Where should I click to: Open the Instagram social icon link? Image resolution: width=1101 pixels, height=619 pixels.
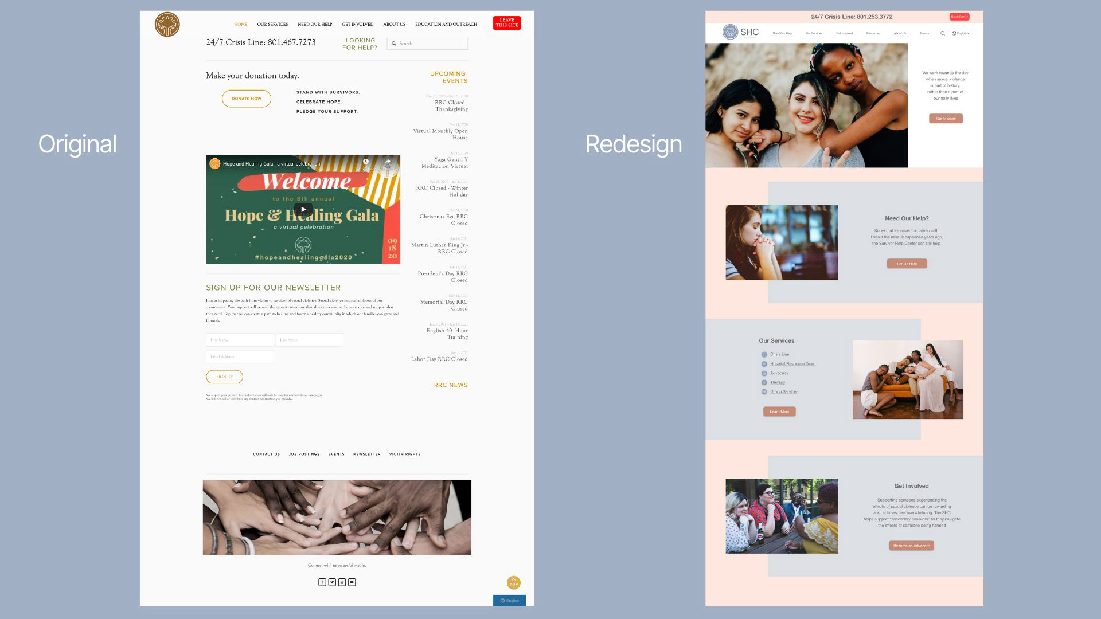point(342,582)
